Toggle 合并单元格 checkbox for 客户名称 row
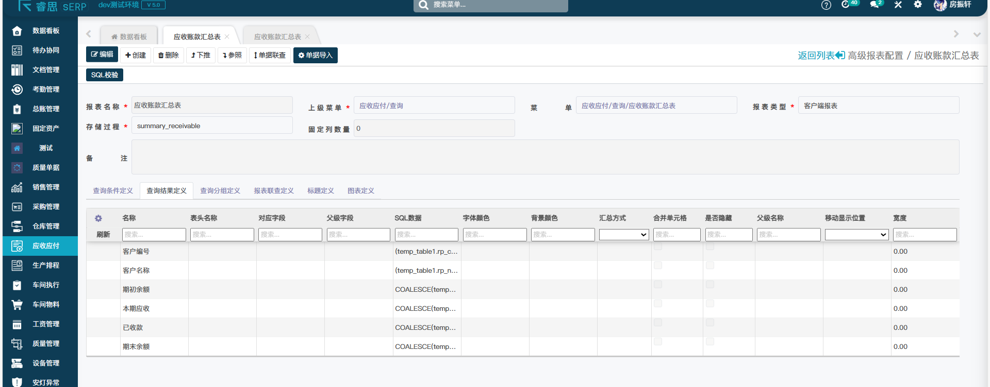 click(658, 266)
